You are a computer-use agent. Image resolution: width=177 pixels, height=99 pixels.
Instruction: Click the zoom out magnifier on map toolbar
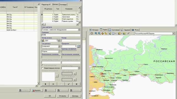coord(99,33)
